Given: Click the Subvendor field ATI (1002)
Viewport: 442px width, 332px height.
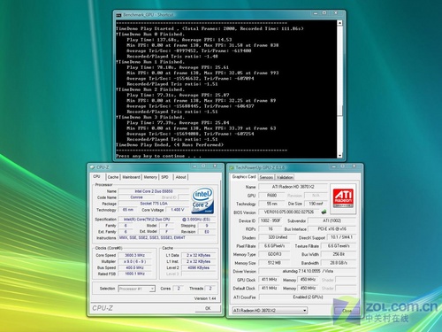Looking at the screenshot, I should pos(331,220).
